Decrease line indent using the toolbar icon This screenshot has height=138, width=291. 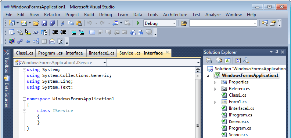pyautogui.click(x=55, y=32)
